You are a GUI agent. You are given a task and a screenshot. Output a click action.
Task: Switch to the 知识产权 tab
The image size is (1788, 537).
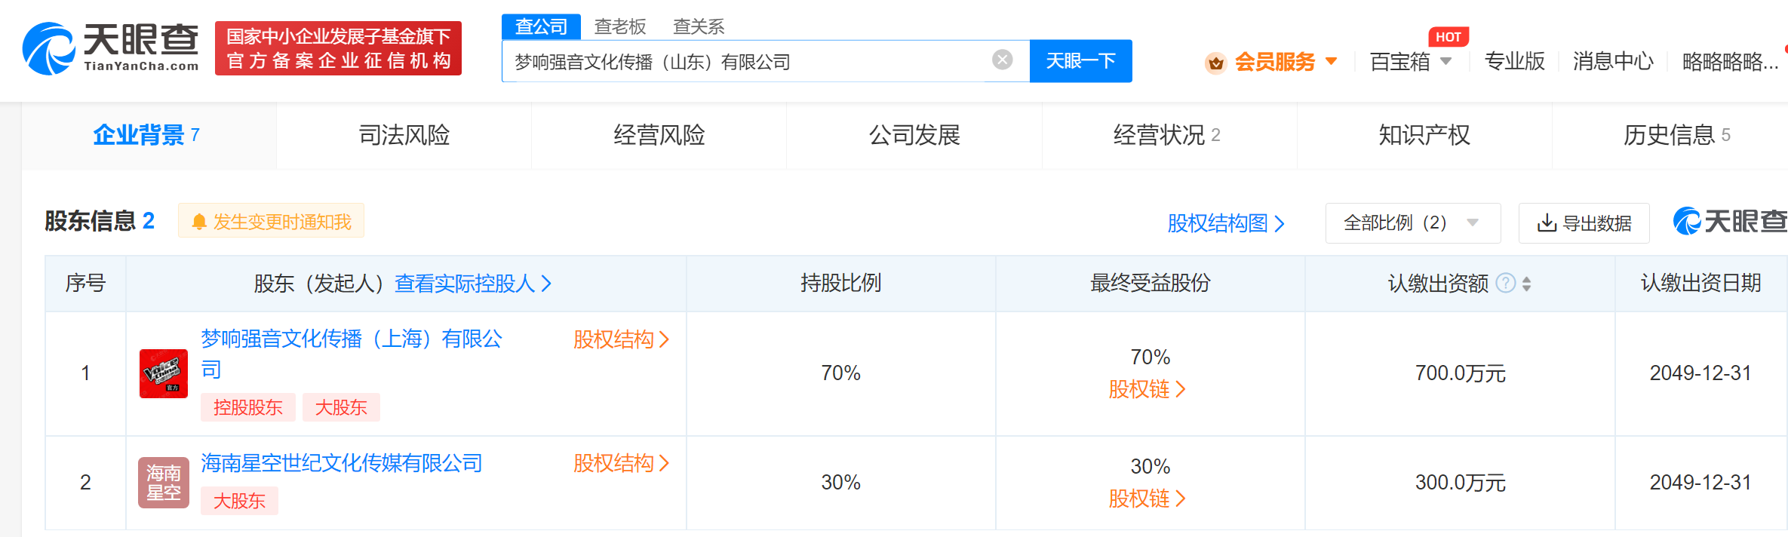[1424, 135]
